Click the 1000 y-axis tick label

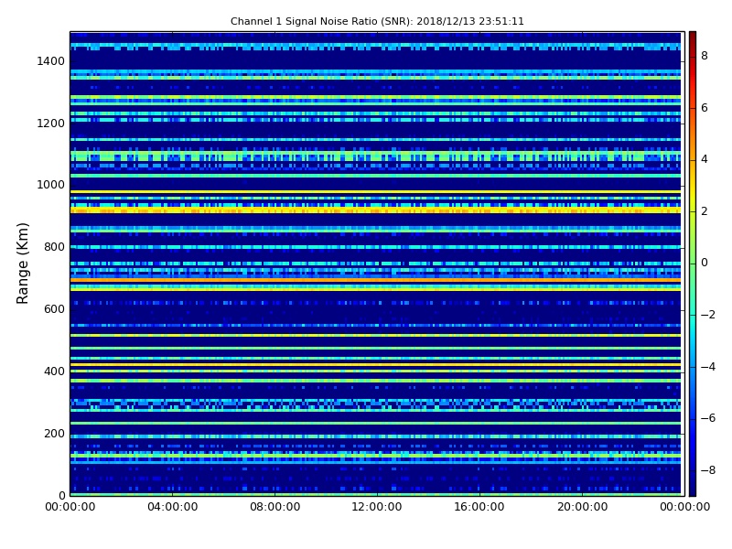(x=51, y=185)
